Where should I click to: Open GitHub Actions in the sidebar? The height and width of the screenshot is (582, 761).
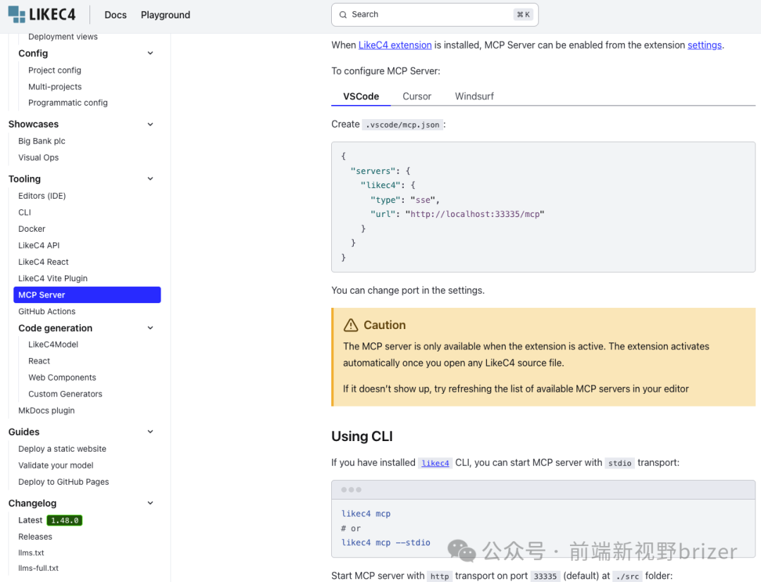pyautogui.click(x=47, y=311)
